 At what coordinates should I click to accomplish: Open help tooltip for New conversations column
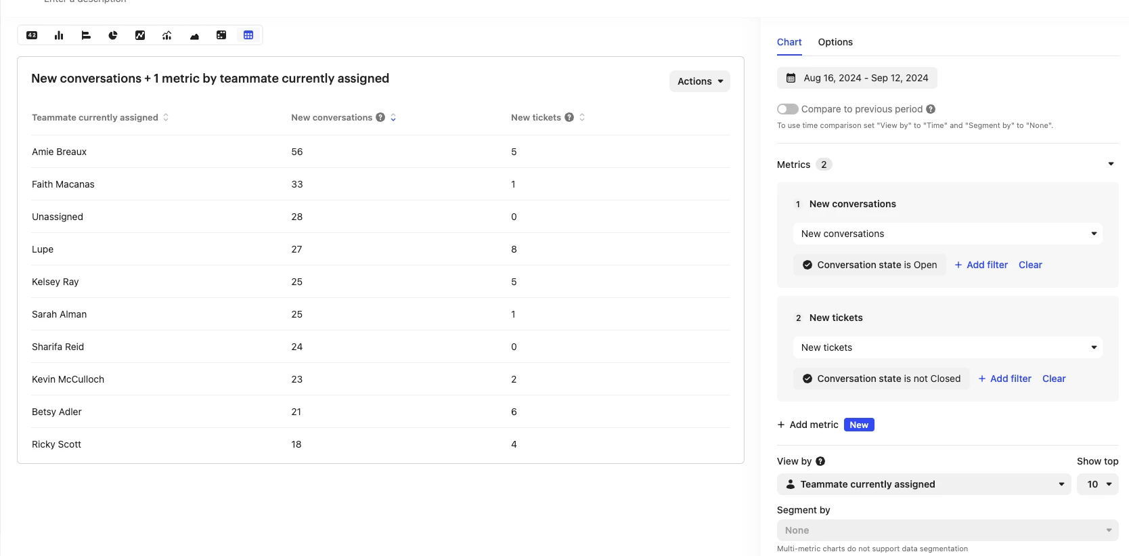click(380, 117)
